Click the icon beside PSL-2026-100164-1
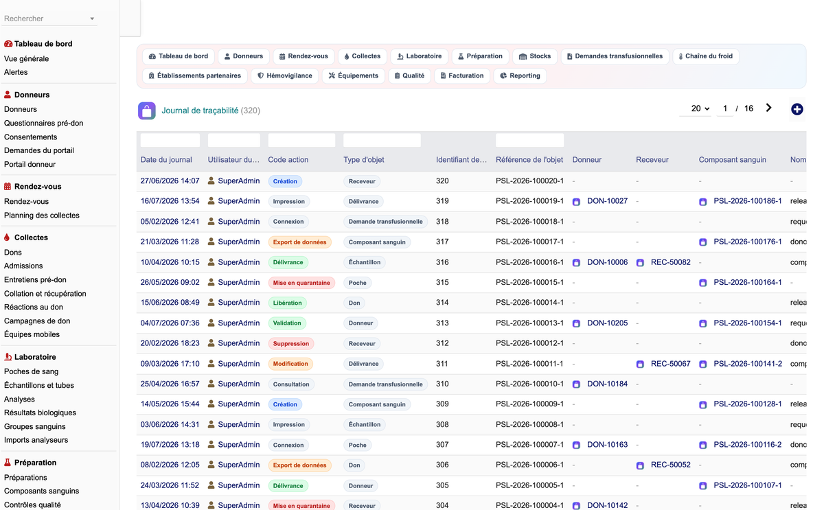 [x=702, y=283]
